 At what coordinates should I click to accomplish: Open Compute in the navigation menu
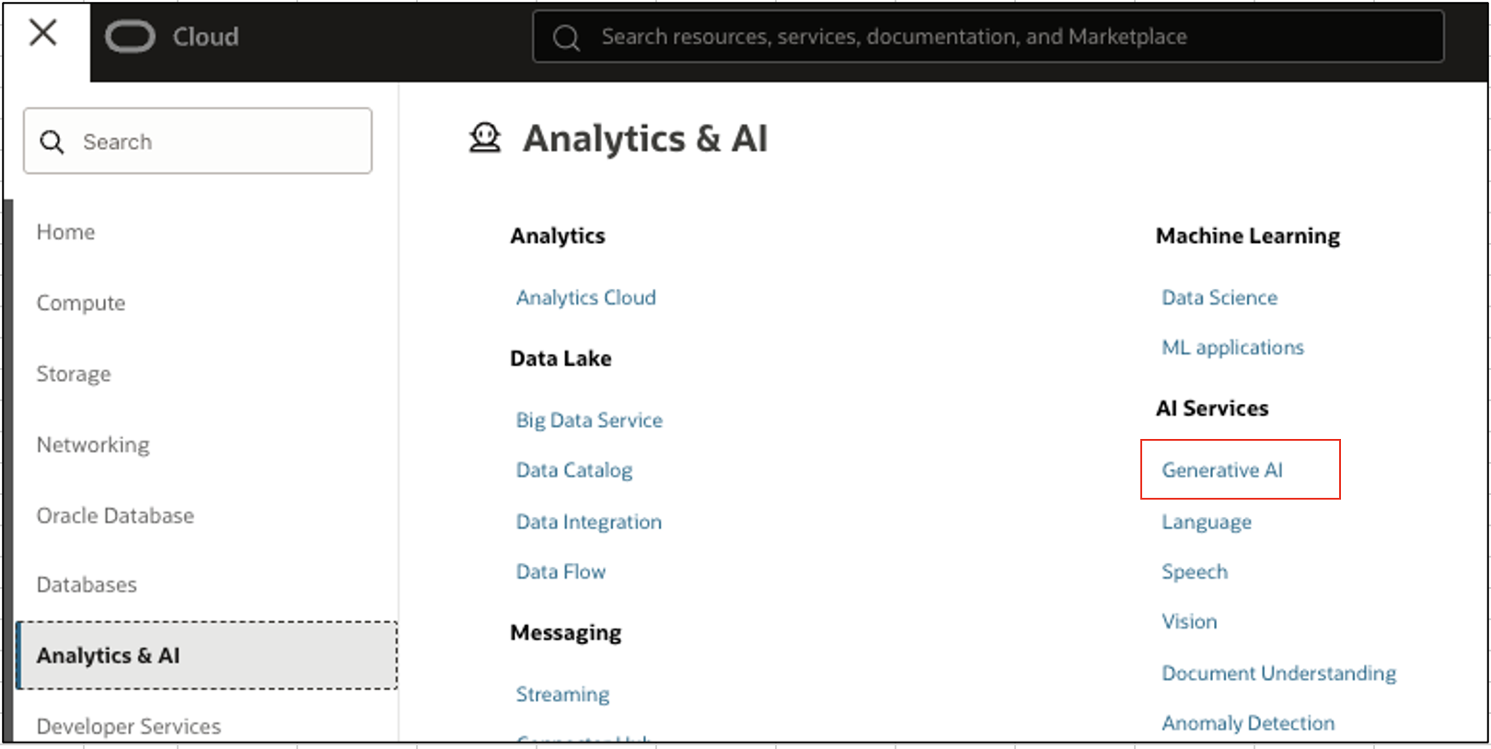point(81,303)
